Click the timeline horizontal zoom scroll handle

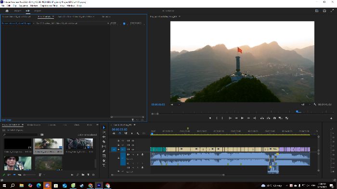tap(223, 175)
